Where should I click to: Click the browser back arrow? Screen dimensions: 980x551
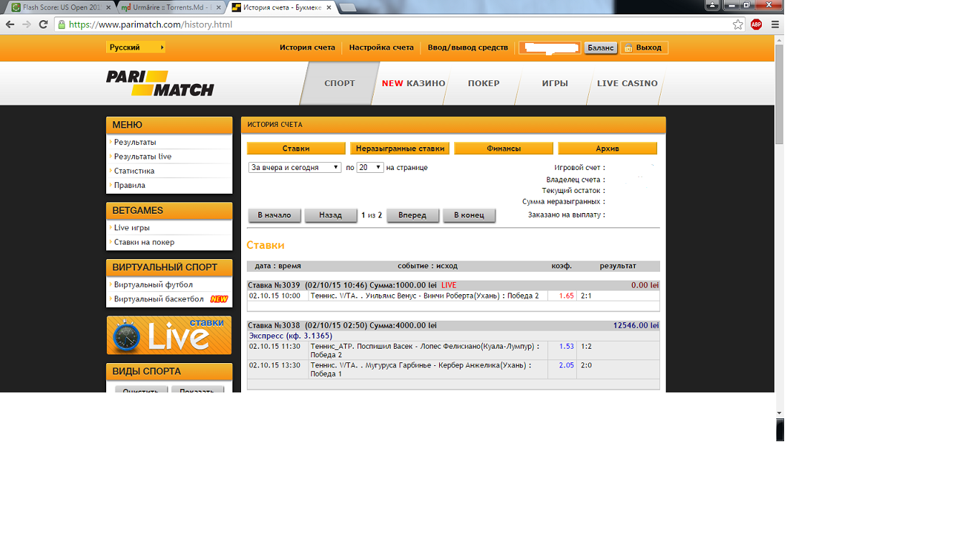point(10,24)
